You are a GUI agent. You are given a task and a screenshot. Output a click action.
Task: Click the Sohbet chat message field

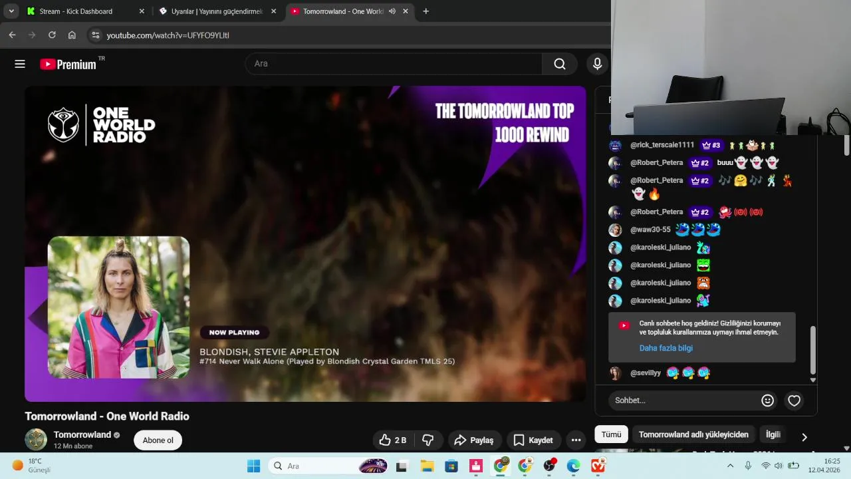pos(683,400)
